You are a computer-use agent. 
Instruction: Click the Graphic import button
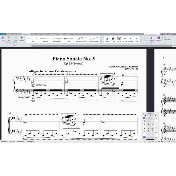pyautogui.click(x=158, y=38)
